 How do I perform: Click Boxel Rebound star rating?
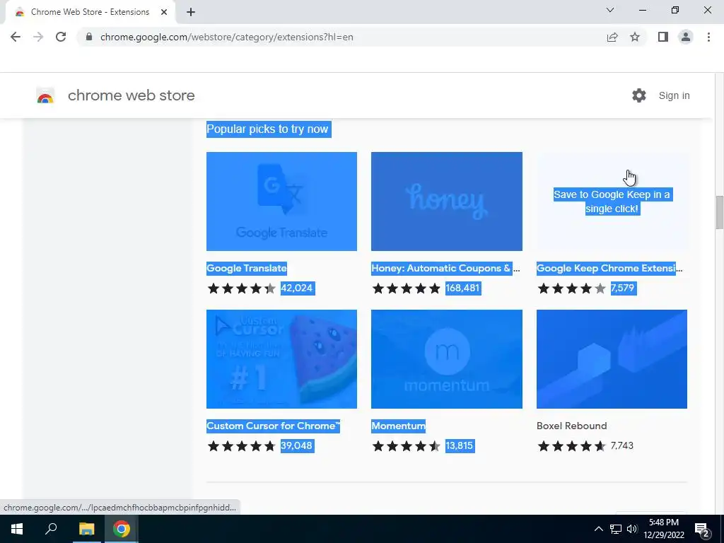pyautogui.click(x=571, y=446)
